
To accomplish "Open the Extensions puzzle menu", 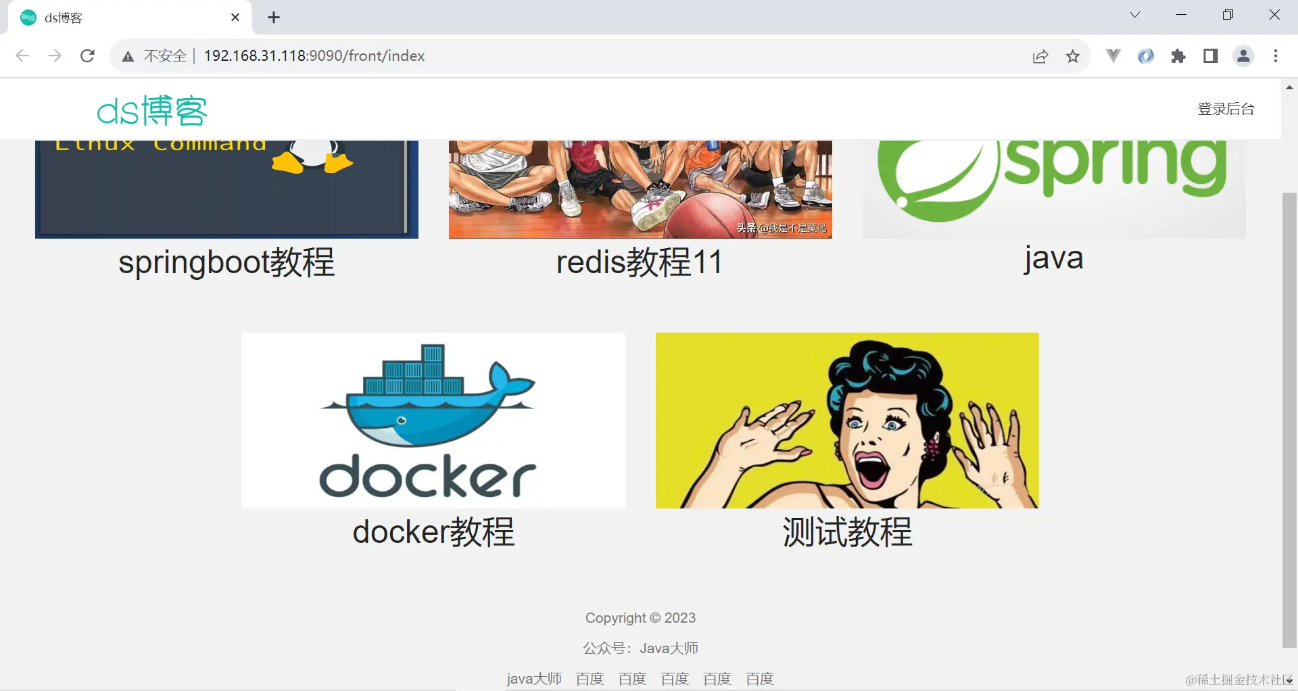I will [1178, 56].
